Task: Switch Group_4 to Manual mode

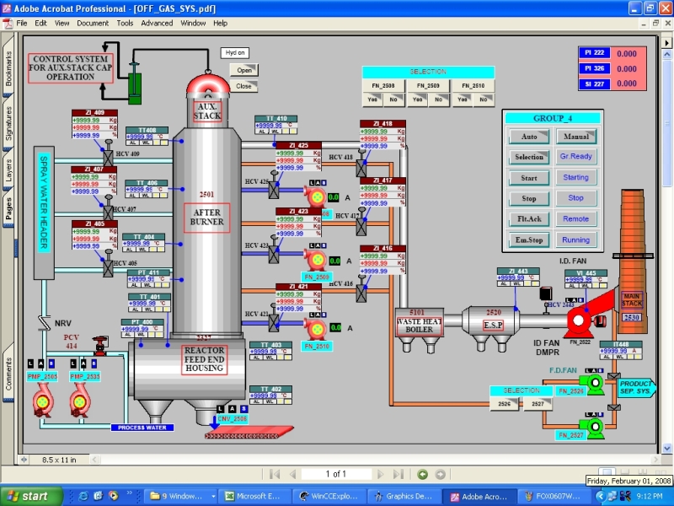Action: 576,136
